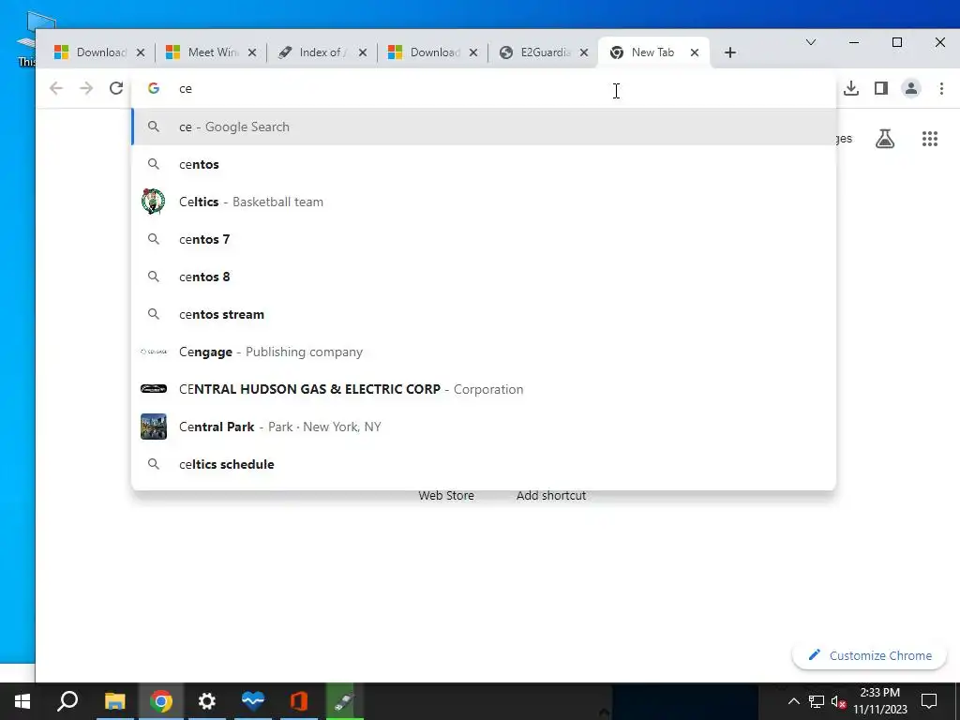The image size is (960, 720).
Task: Close the E2Guardian tab
Action: click(x=584, y=52)
